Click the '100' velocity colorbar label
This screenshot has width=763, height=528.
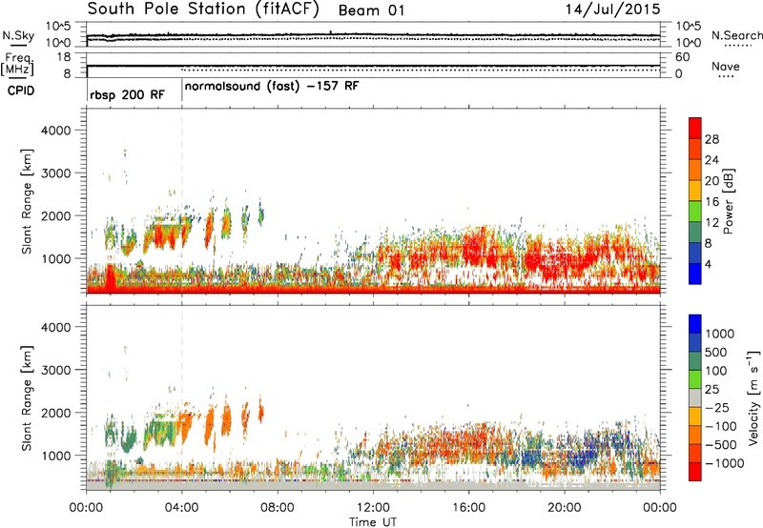tap(716, 371)
